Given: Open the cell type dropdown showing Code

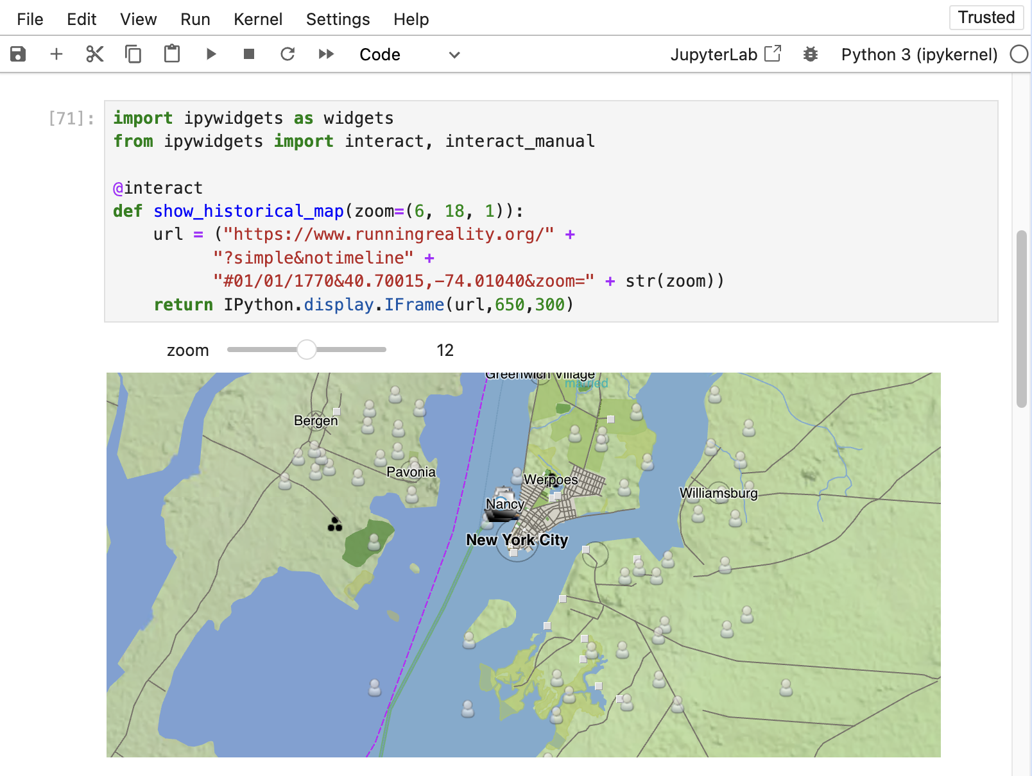Looking at the screenshot, I should click(x=411, y=54).
